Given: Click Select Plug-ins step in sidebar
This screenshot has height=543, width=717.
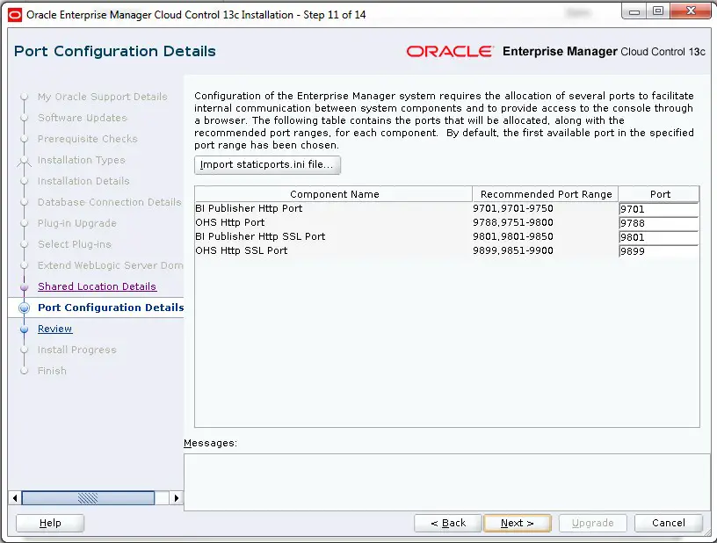Looking at the screenshot, I should (x=75, y=244).
